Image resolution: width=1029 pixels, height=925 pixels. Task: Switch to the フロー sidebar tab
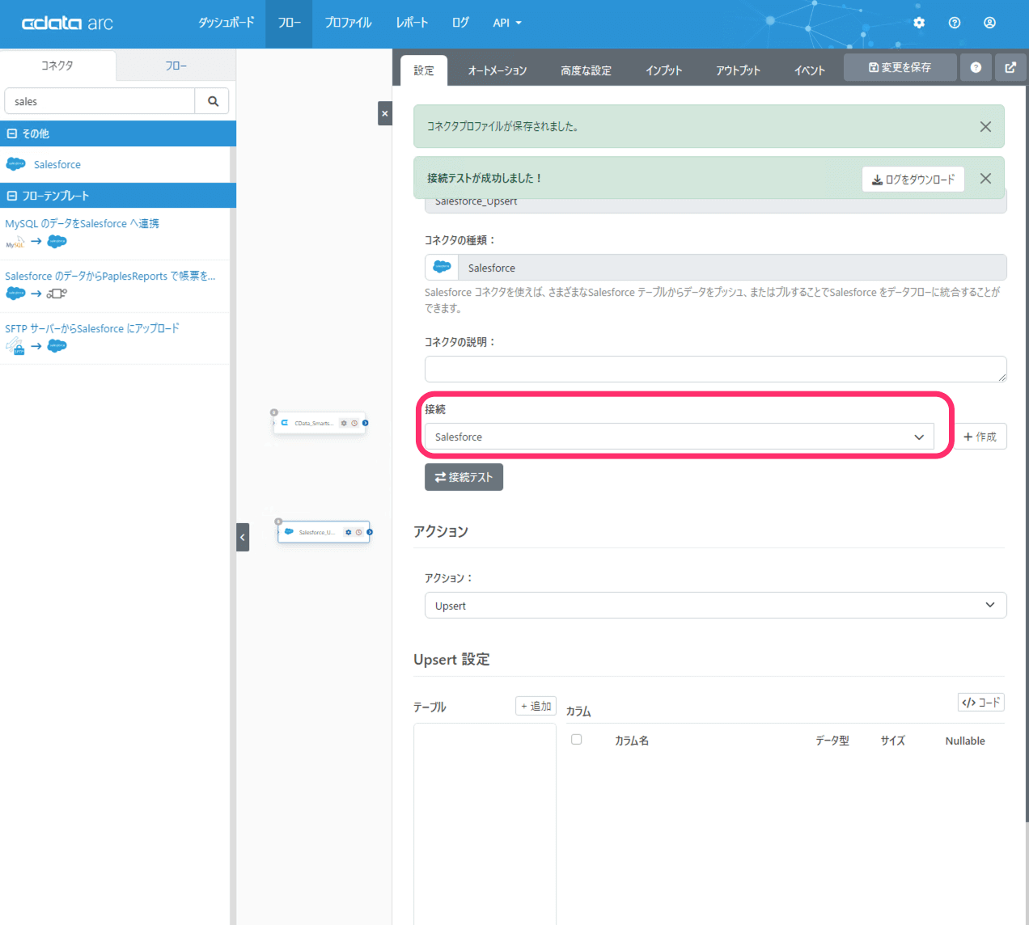(176, 65)
